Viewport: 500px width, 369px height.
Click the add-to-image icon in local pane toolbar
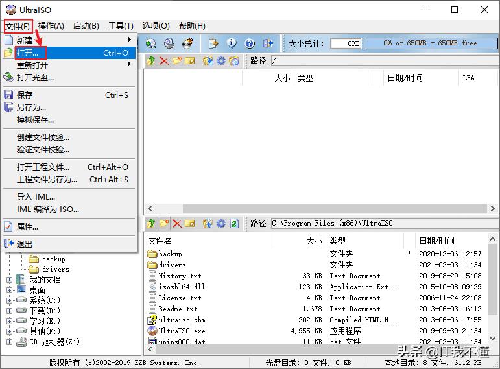click(208, 223)
